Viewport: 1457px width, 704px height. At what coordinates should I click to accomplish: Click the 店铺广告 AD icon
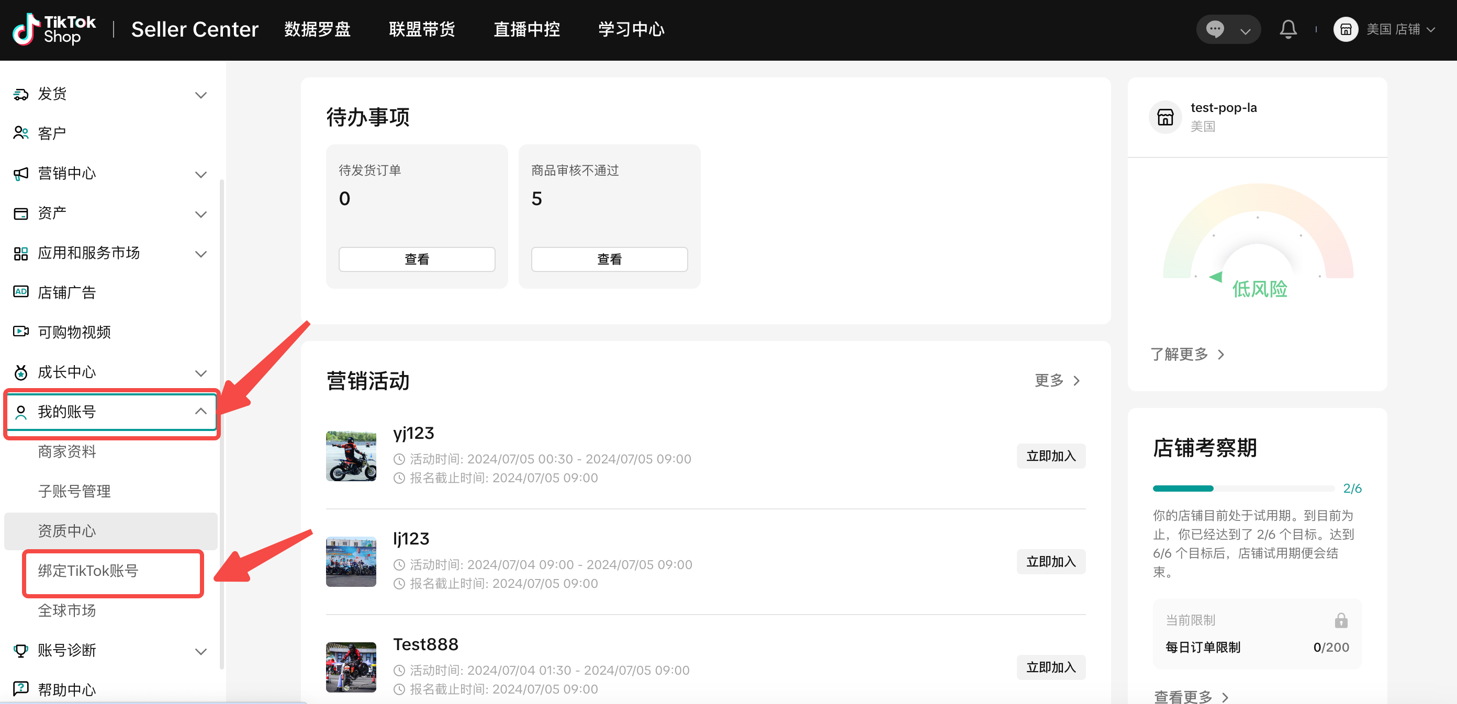click(21, 292)
